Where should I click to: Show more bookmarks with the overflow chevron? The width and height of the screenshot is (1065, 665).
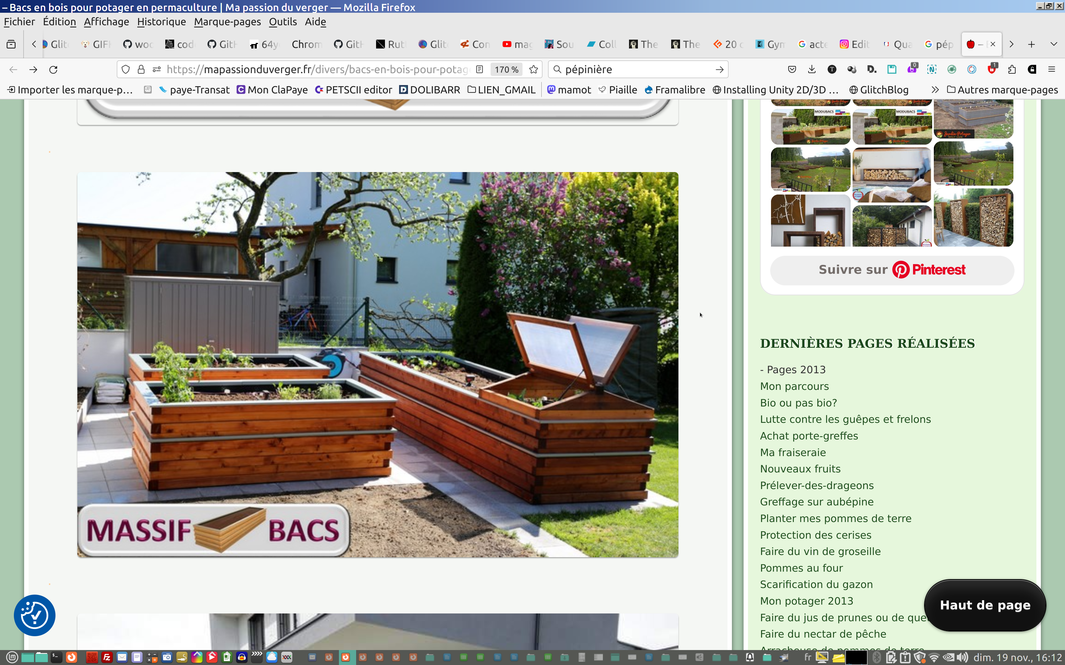tap(935, 90)
